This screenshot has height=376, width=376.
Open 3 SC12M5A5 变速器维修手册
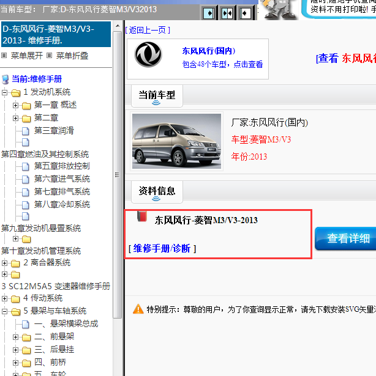(56, 286)
